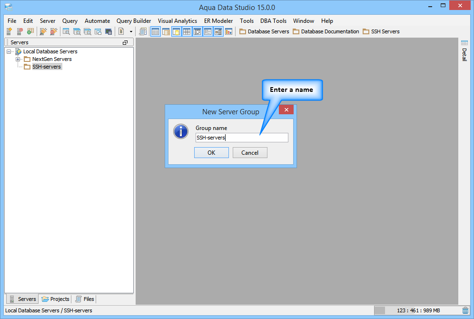The image size is (474, 319).
Task: Open the dark shell window toolbar icon
Action: (x=109, y=31)
